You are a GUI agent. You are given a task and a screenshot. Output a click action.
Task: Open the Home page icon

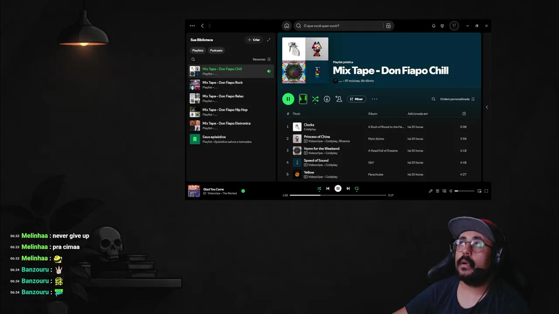pyautogui.click(x=286, y=26)
